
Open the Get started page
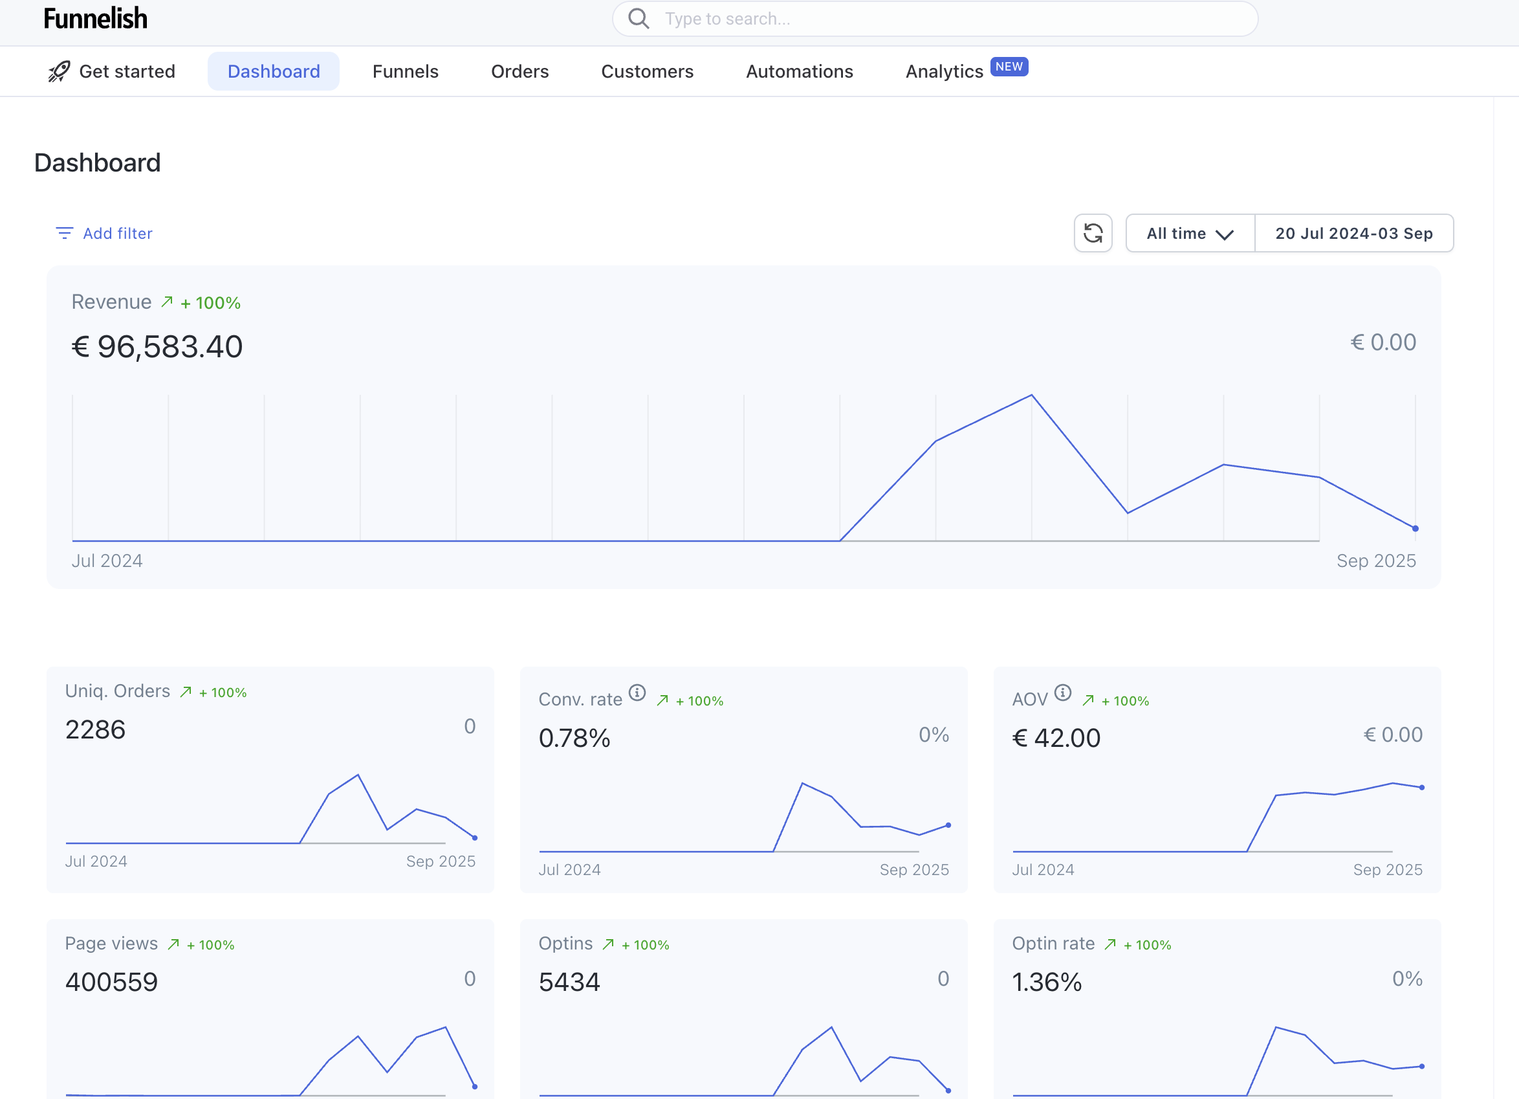coord(127,71)
